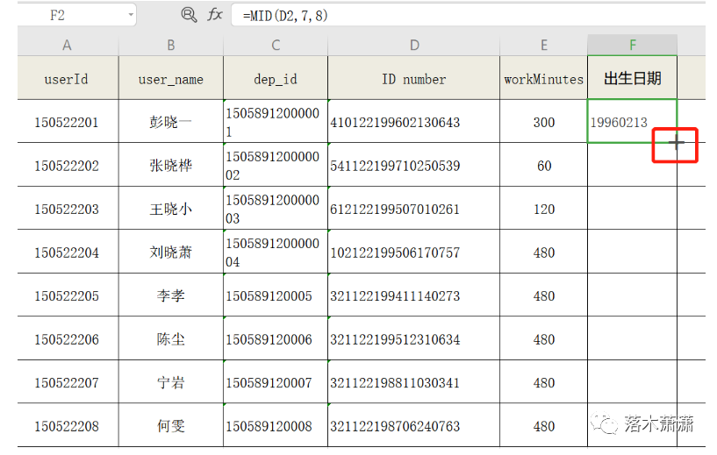Select ID number 410122199602130643

click(414, 122)
